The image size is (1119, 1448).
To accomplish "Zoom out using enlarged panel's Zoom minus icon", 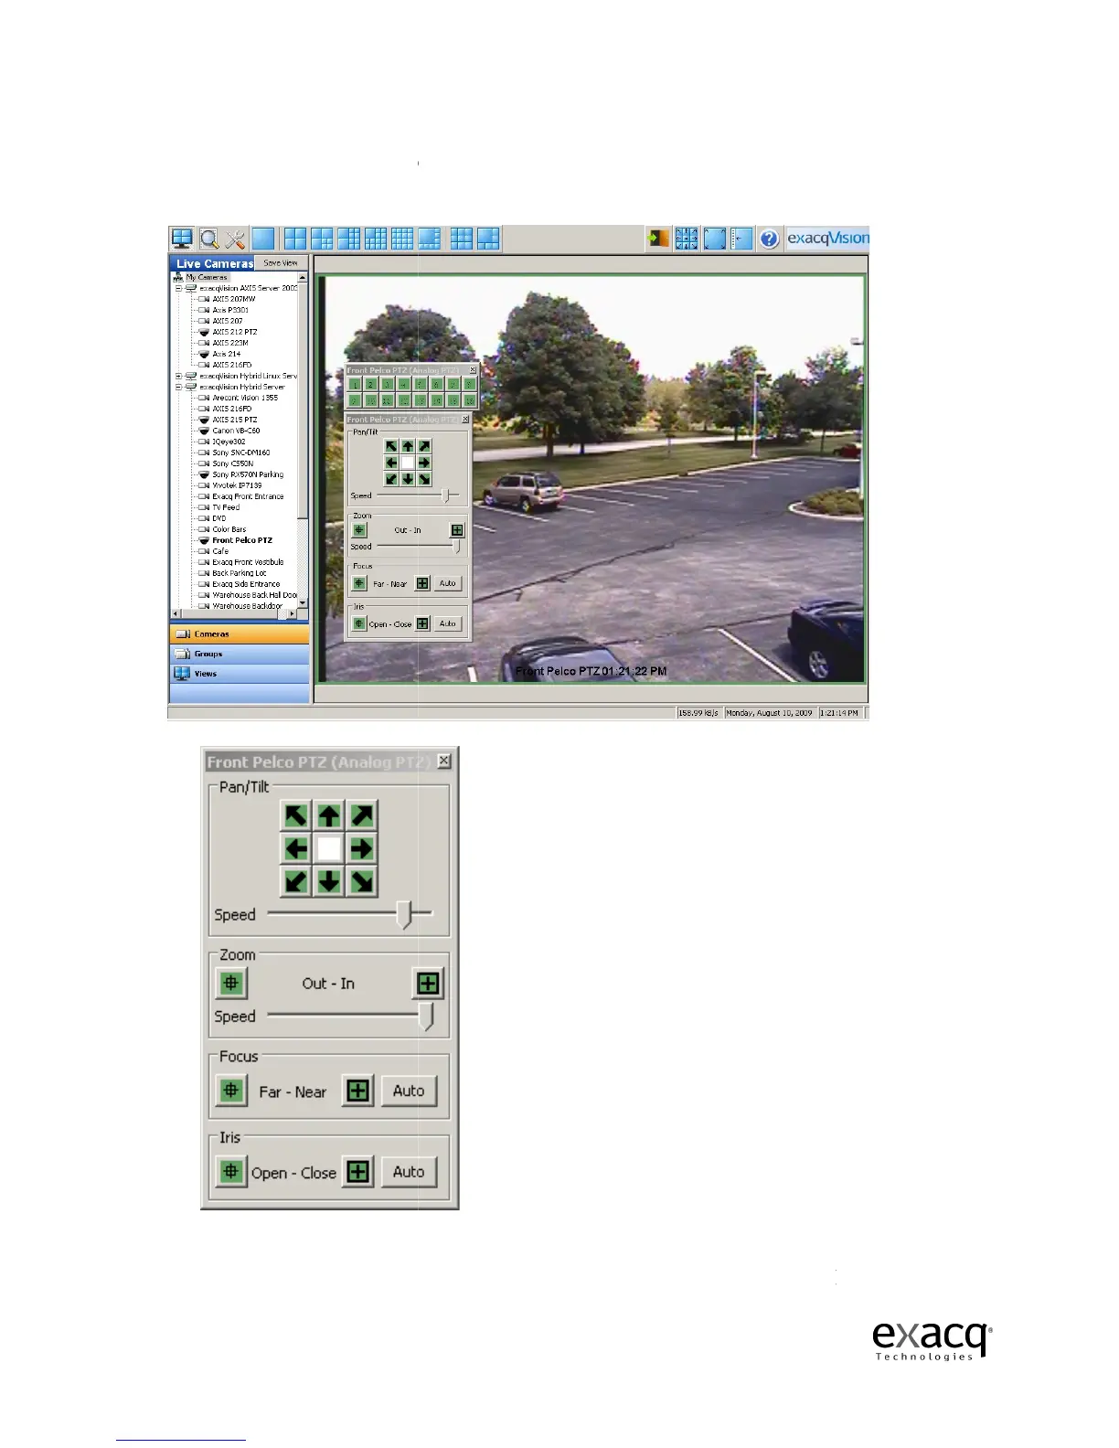I will (x=231, y=983).
